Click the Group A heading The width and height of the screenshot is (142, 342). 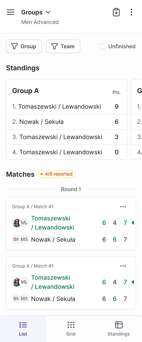(25, 91)
